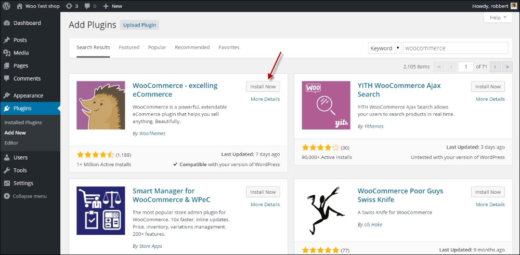Image resolution: width=520 pixels, height=255 pixels.
Task: Click the plugin search text field
Action: 455,48
